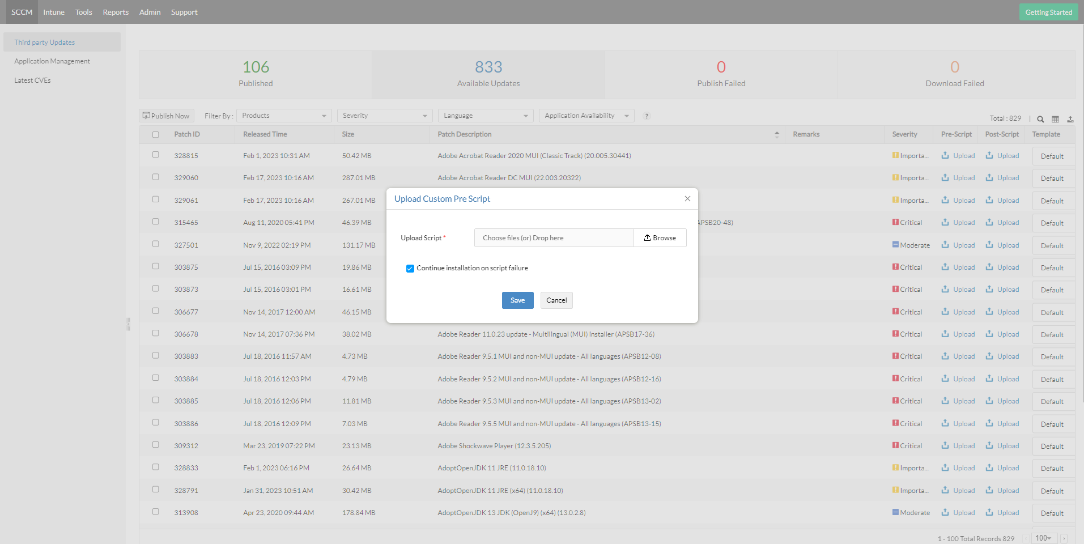
Task: Click Post-Script upload icon for patch 327501
Action: [989, 245]
